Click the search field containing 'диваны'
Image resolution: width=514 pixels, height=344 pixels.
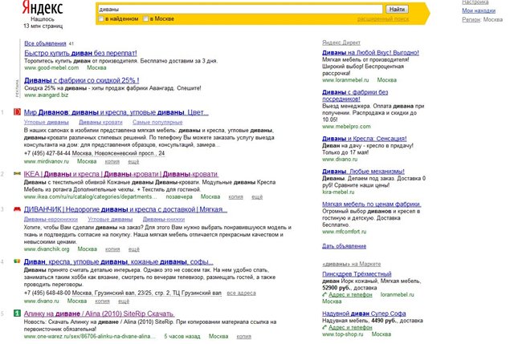tap(240, 9)
